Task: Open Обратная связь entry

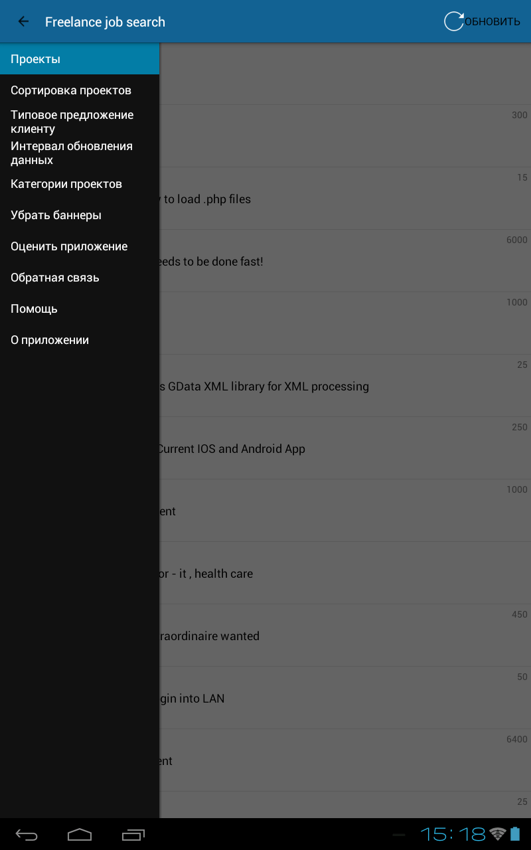Action: tap(80, 278)
